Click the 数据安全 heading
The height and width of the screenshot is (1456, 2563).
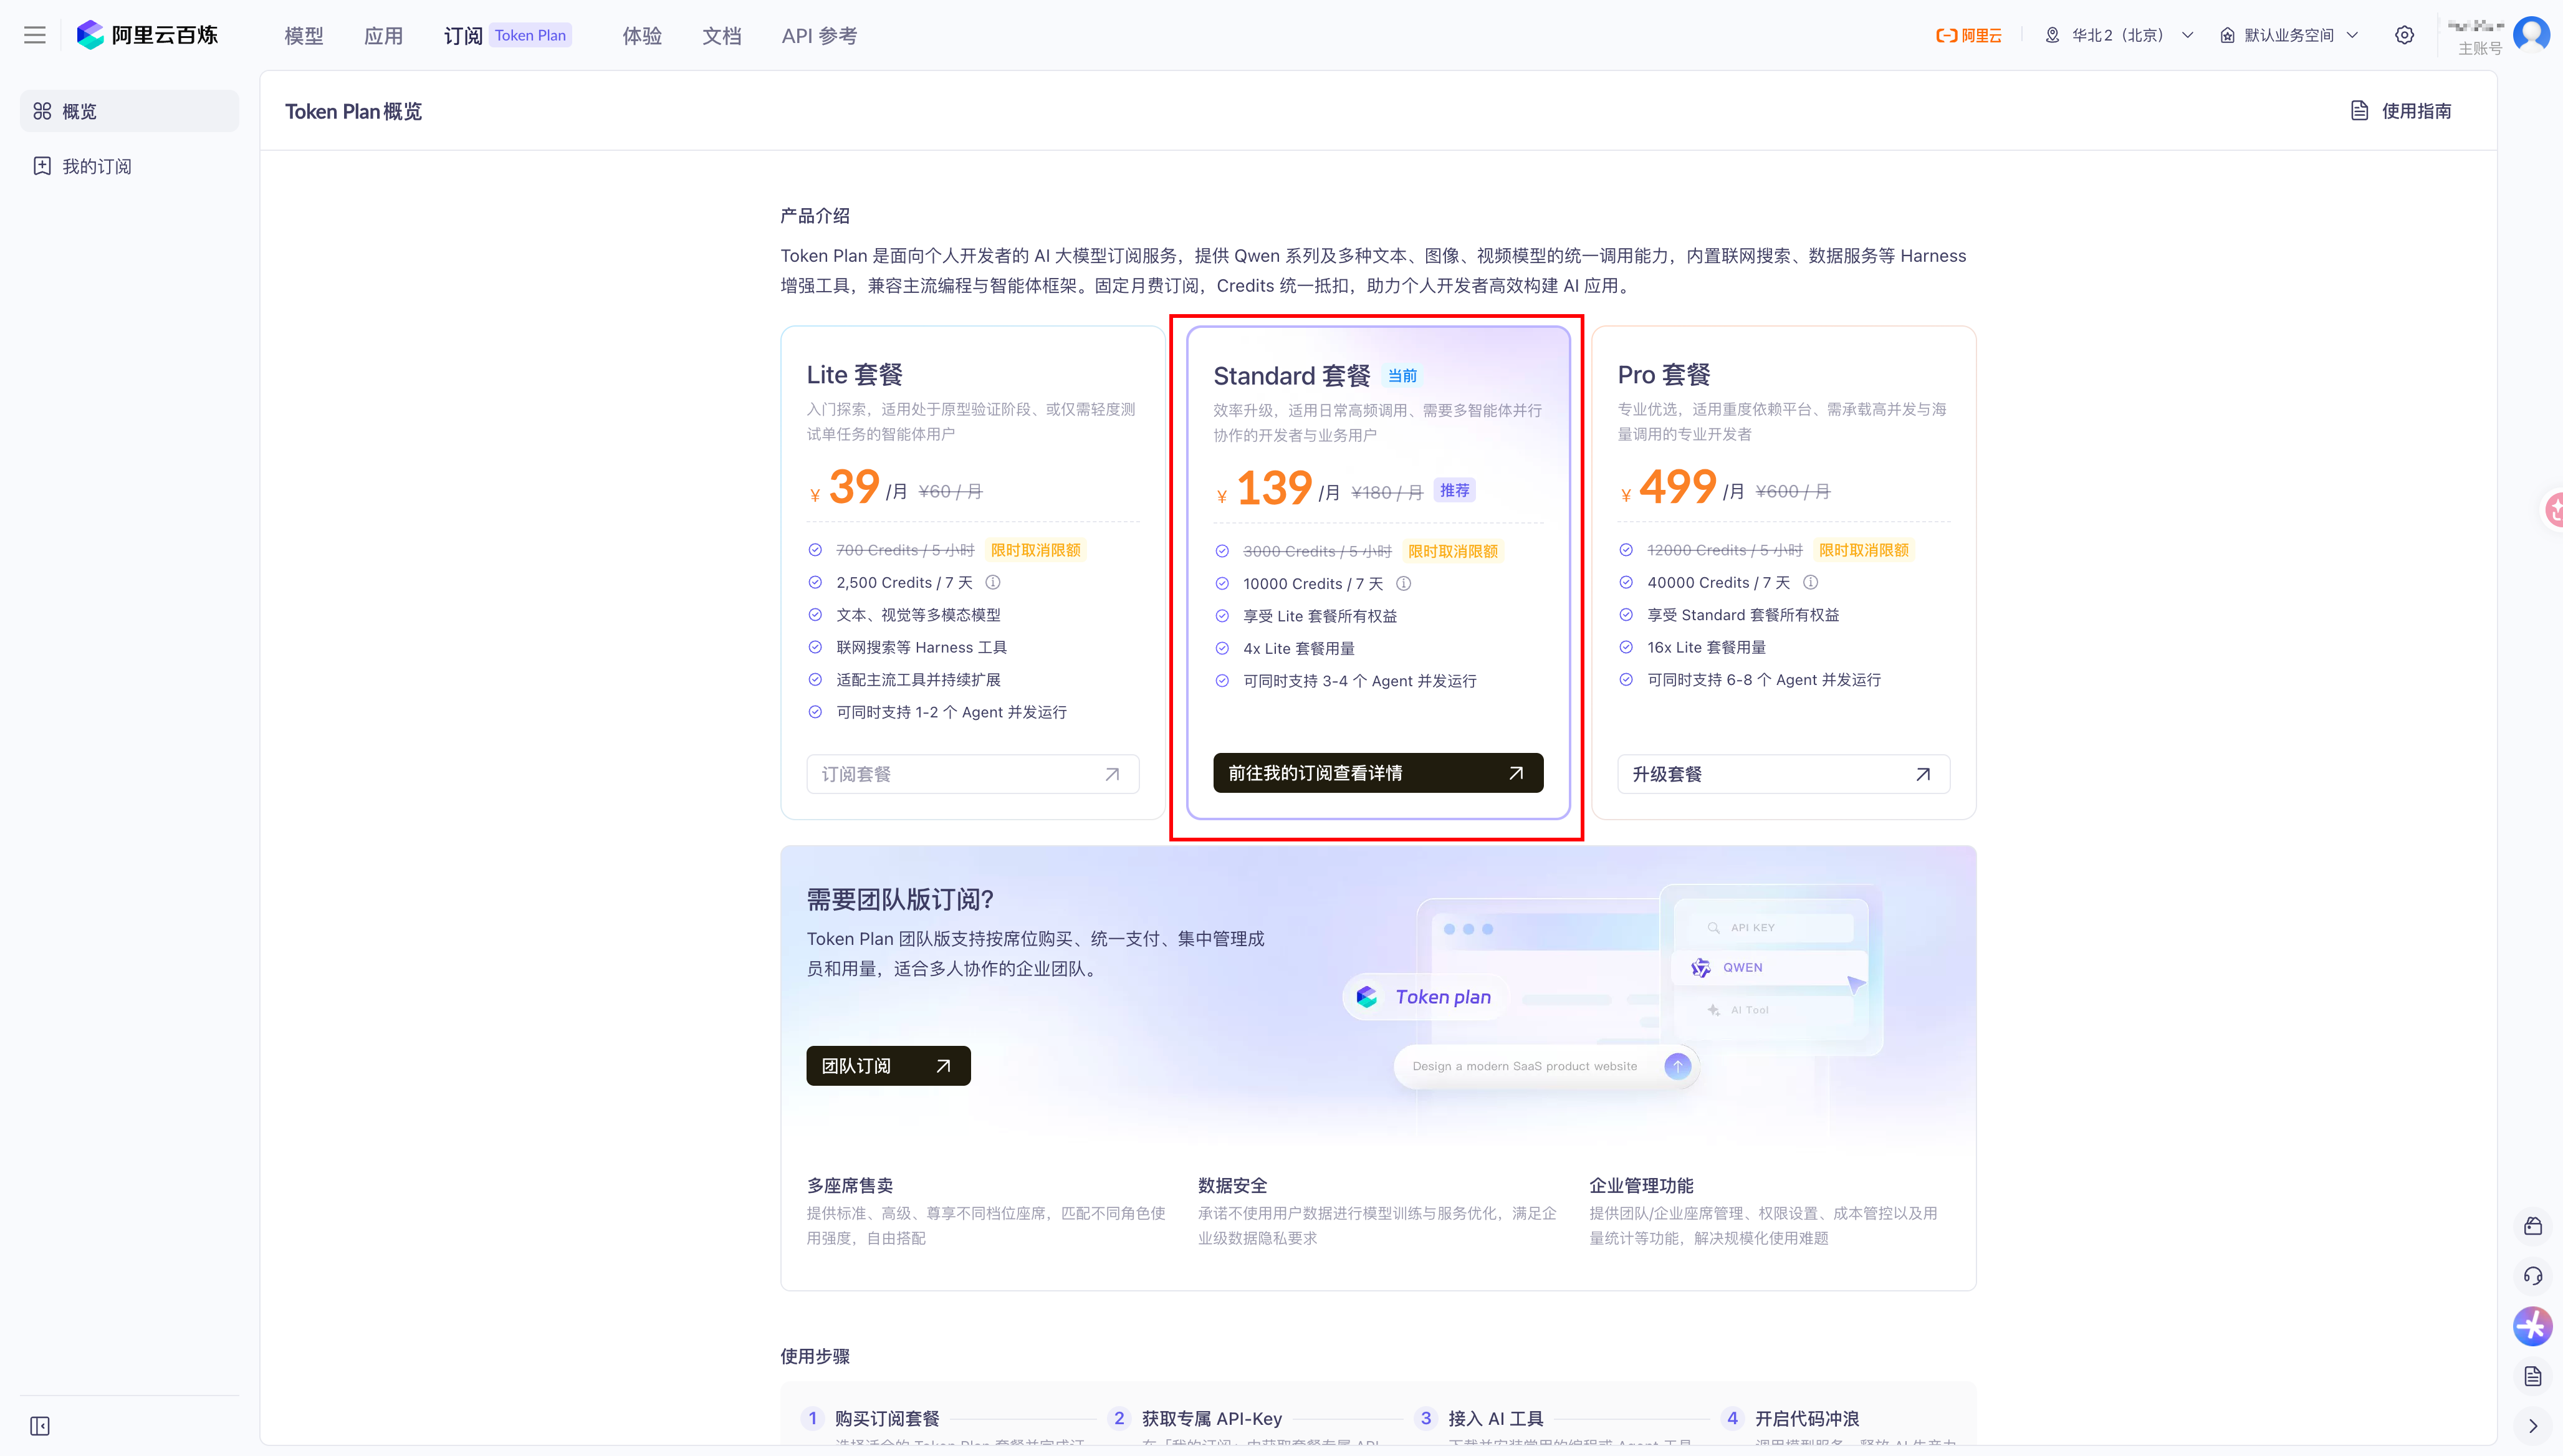[1232, 1186]
